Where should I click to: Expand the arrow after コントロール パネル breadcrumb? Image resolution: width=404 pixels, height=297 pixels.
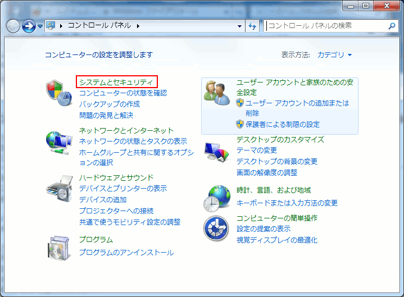click(138, 26)
